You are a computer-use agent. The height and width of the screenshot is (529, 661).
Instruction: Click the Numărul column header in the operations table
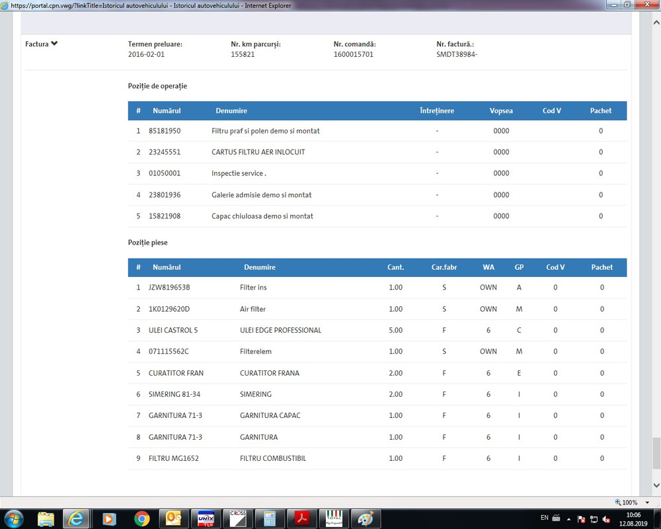(167, 110)
